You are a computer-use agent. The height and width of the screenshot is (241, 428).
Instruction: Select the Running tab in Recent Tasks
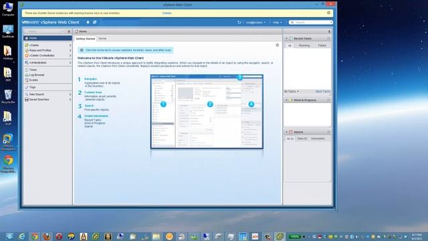click(x=304, y=46)
